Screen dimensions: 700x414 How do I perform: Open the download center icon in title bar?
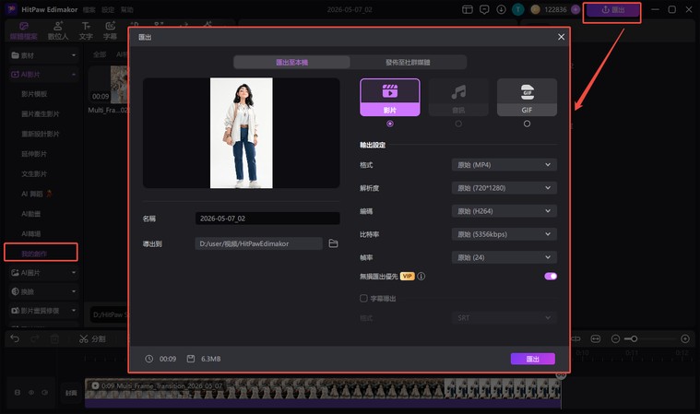point(501,9)
